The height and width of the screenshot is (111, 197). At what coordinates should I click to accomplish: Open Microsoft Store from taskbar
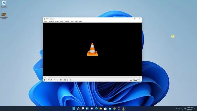(105, 109)
